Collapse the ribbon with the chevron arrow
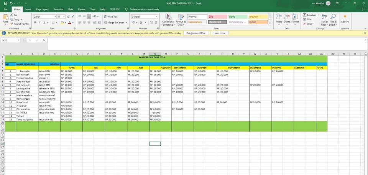This screenshot has width=368, height=175. (365, 28)
